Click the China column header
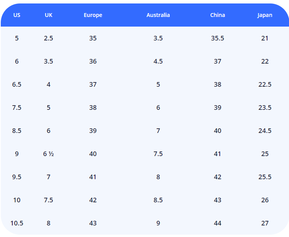The height and width of the screenshot is (237, 289). click(x=217, y=15)
